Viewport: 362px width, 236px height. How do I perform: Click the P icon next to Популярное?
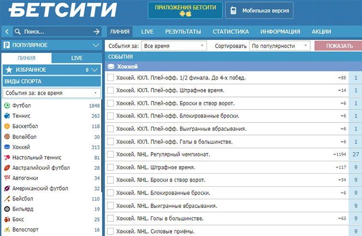tap(6, 45)
